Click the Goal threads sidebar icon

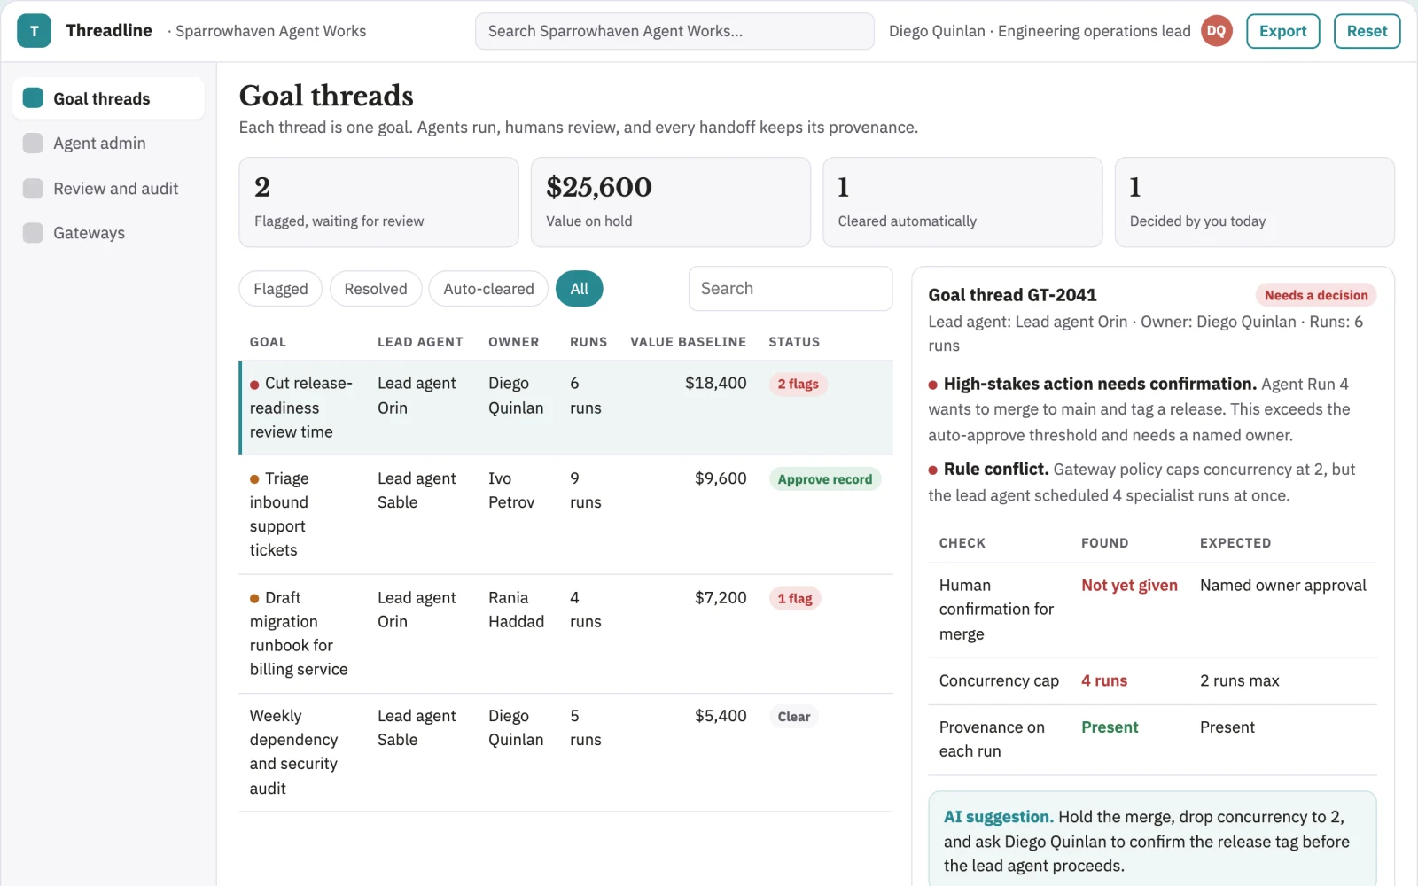(33, 98)
